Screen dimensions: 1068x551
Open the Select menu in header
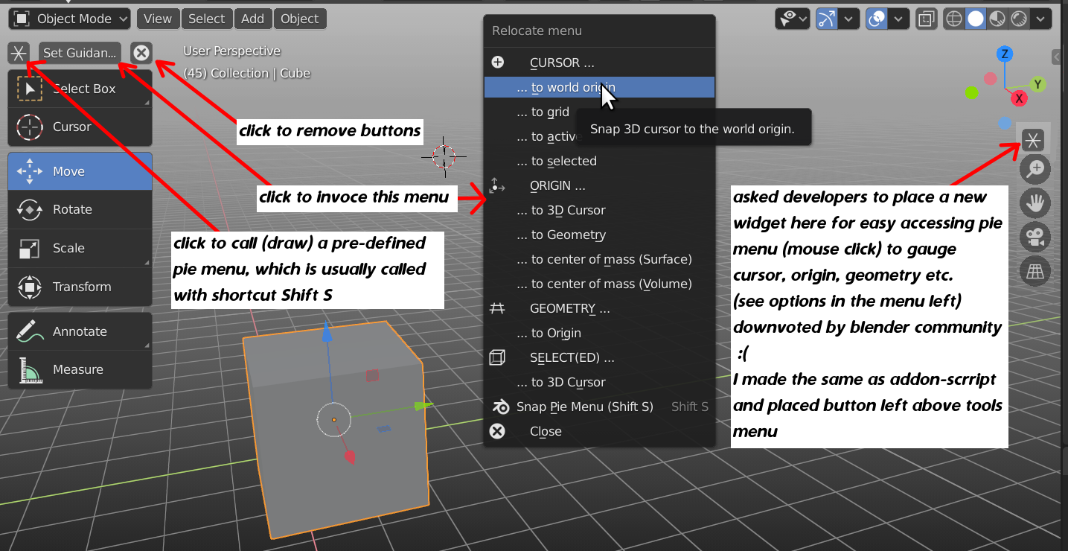206,19
